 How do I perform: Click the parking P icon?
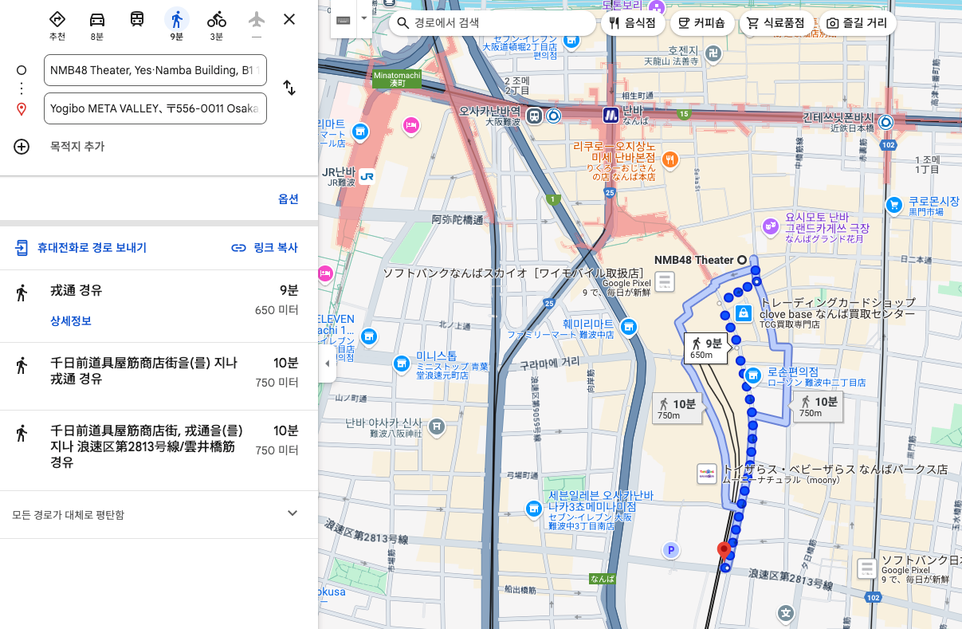pos(671,550)
